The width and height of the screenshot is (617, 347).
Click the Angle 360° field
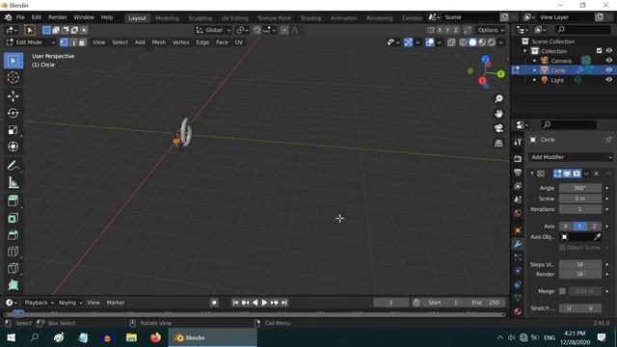[580, 188]
